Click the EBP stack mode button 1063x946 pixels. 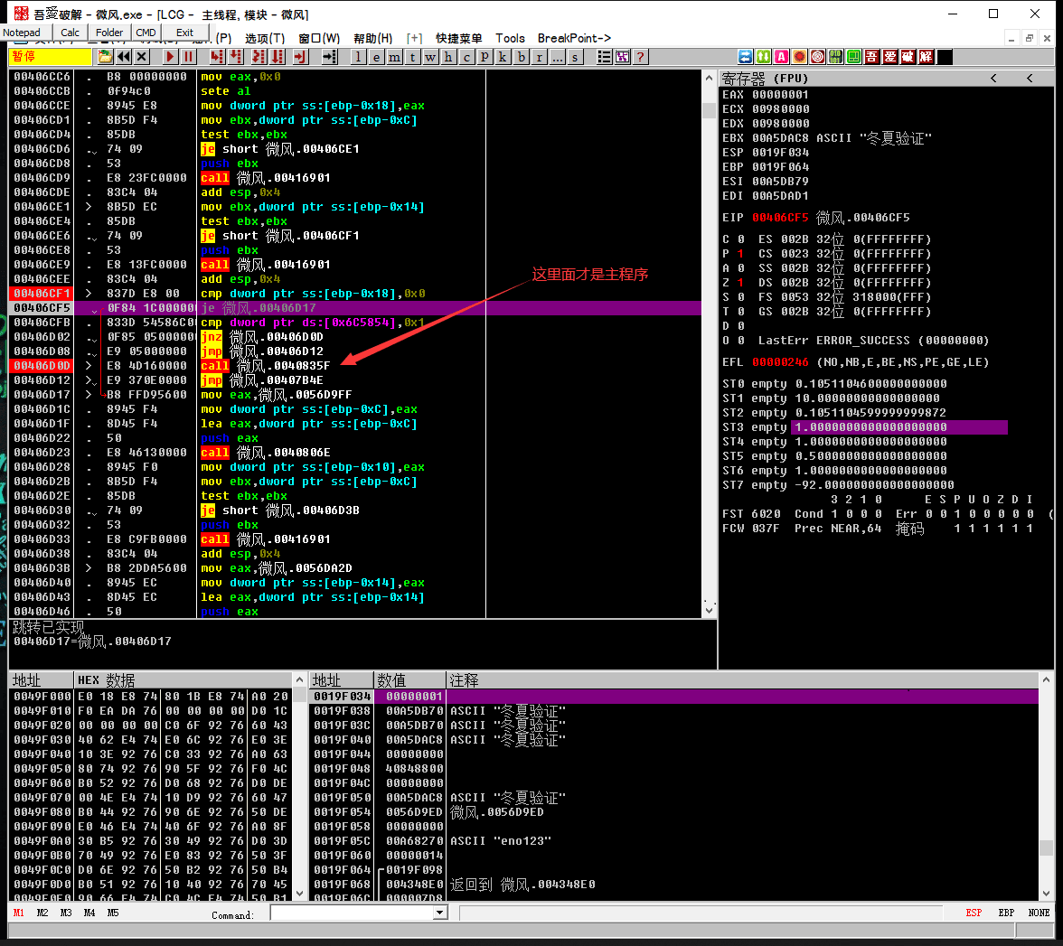(1006, 913)
